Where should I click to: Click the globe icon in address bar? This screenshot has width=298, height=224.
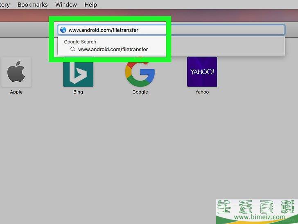[x=63, y=30]
